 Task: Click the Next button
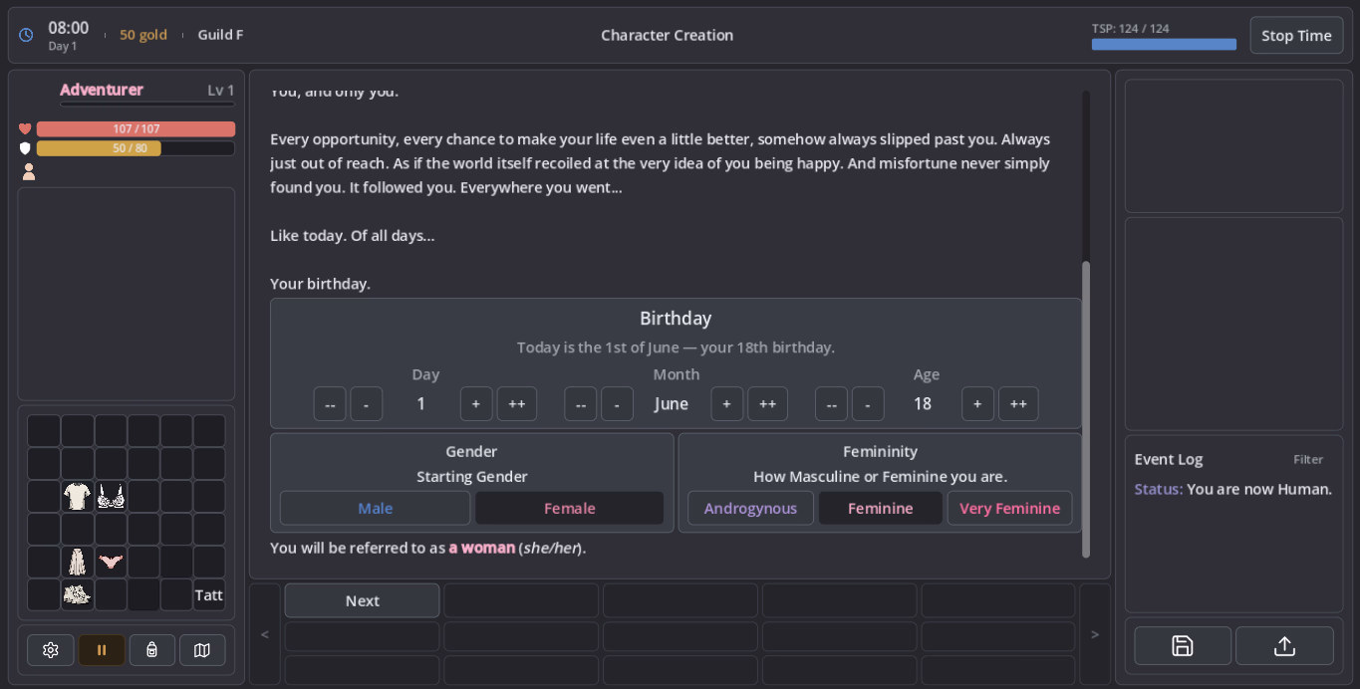click(362, 600)
